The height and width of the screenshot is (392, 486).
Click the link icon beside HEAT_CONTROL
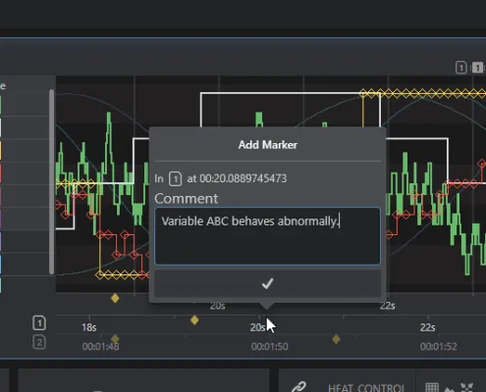point(298,387)
